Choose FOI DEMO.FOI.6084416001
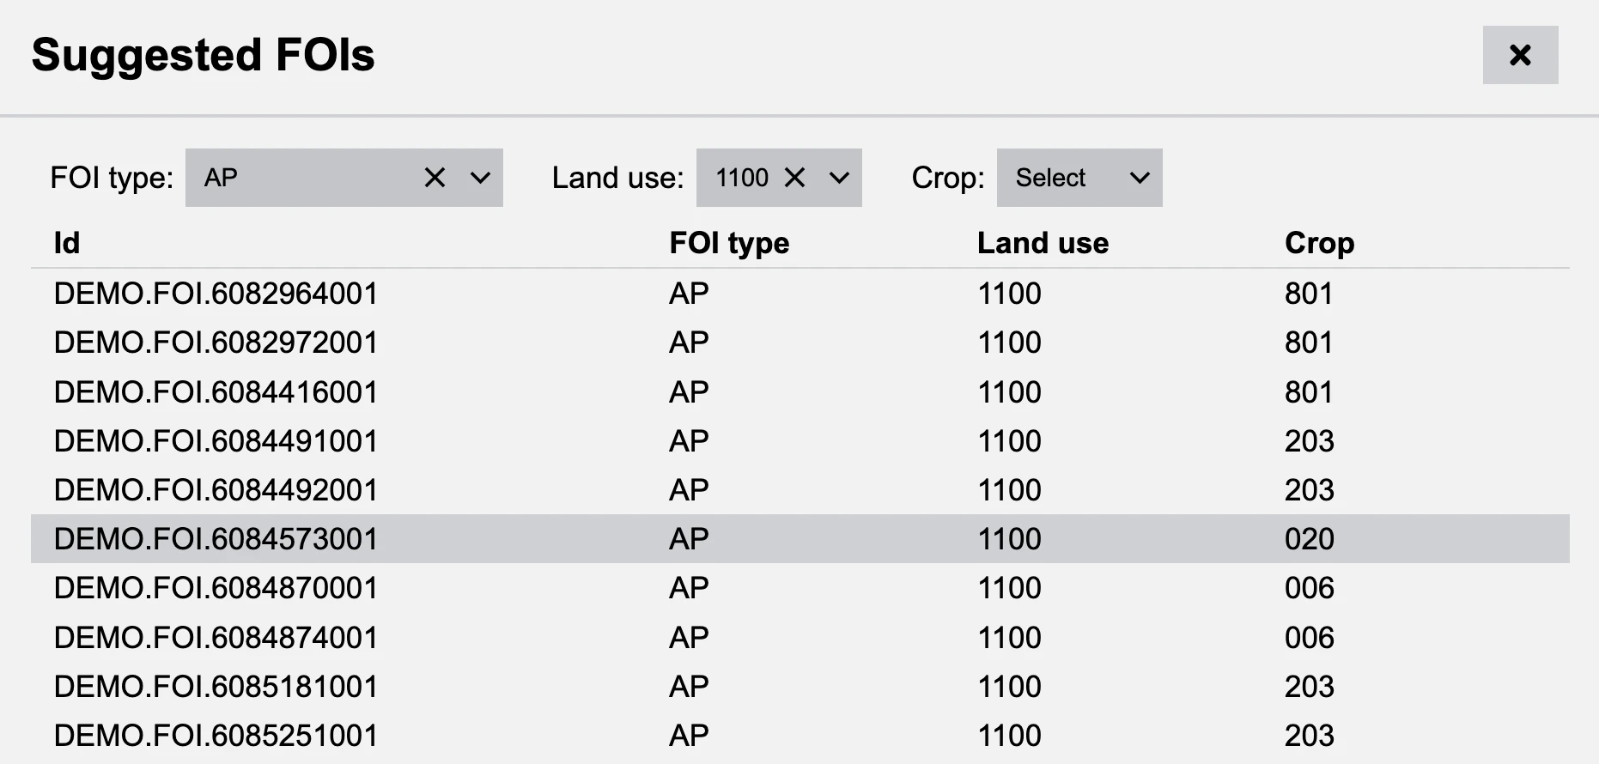 (x=216, y=392)
